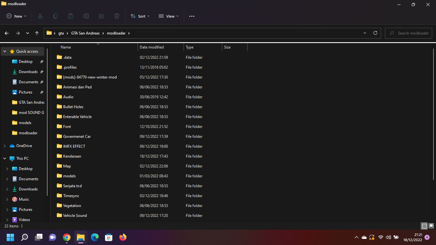Click the volume speaker tray icon
The height and width of the screenshot is (245, 436).
click(x=388, y=237)
